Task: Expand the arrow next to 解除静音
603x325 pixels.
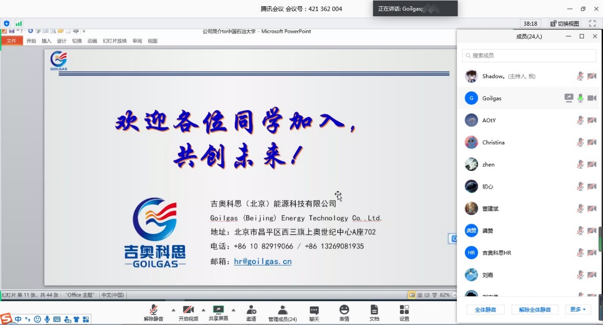Action: click(173, 310)
